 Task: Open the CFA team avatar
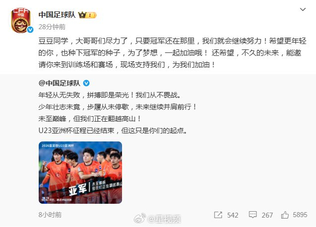(21, 20)
